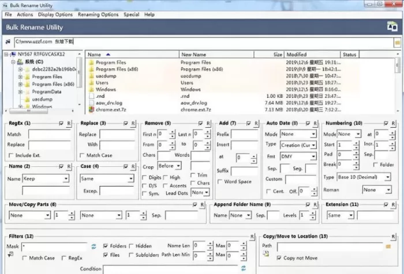This screenshot has width=404, height=274.
Task: Click the folder icon next to Copy/Move Path
Action: 388,246
